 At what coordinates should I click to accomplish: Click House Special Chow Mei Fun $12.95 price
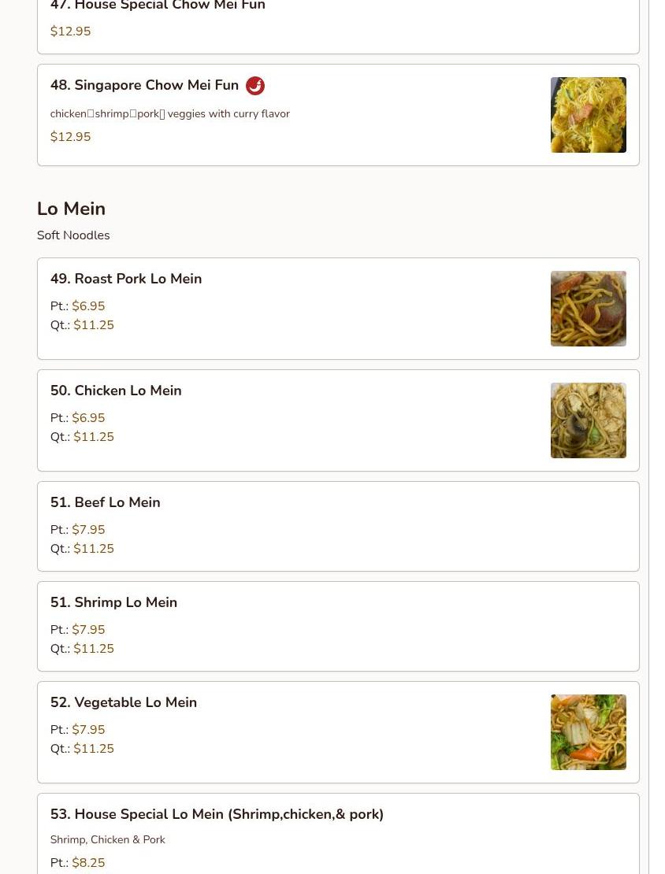[x=70, y=31]
